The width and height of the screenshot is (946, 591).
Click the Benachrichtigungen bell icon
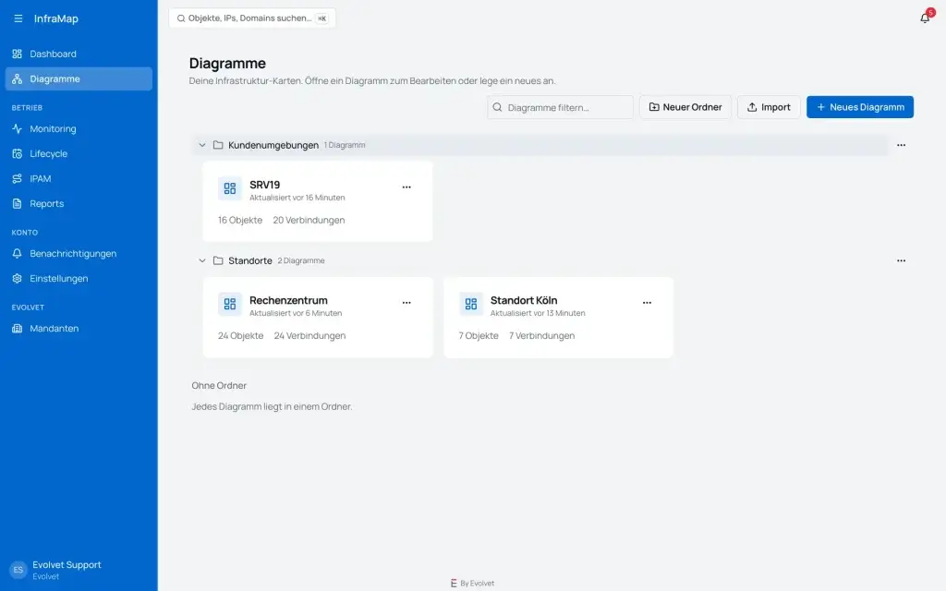pyautogui.click(x=17, y=253)
